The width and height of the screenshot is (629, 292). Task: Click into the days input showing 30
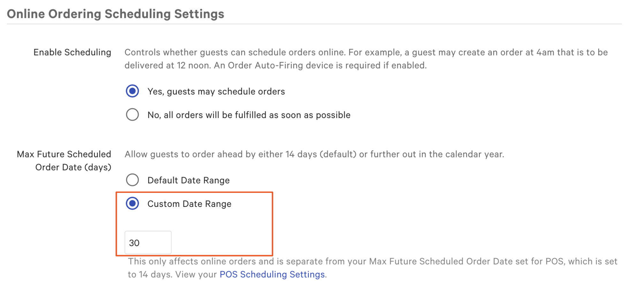(148, 243)
